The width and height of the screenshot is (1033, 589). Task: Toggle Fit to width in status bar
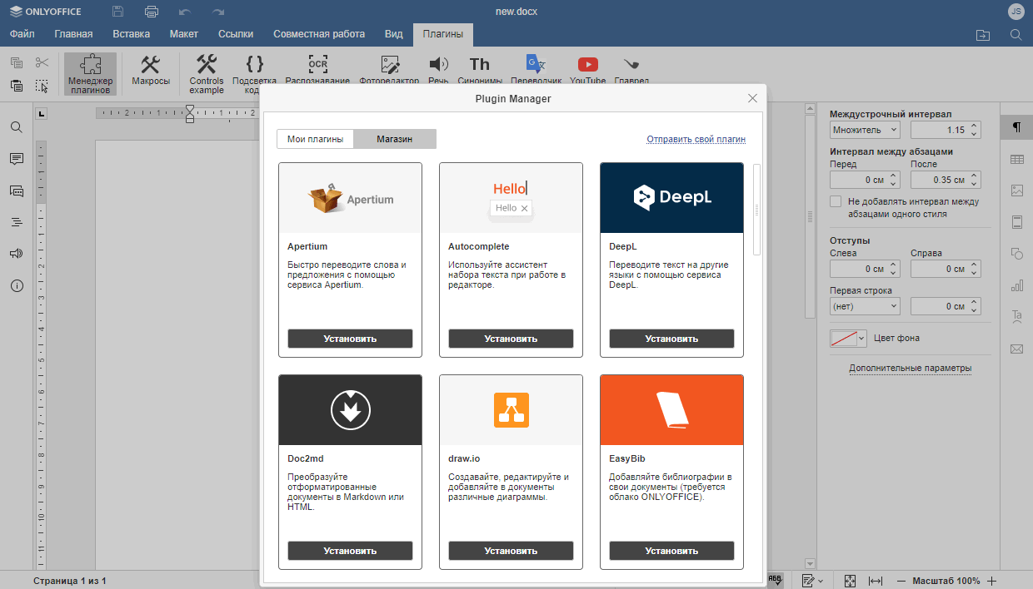point(876,581)
